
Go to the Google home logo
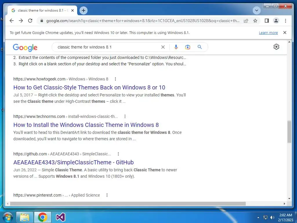25,47
